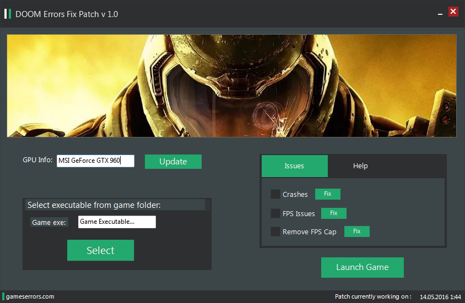Click the 'Game exe:' label
The width and height of the screenshot is (465, 303).
pyautogui.click(x=49, y=223)
